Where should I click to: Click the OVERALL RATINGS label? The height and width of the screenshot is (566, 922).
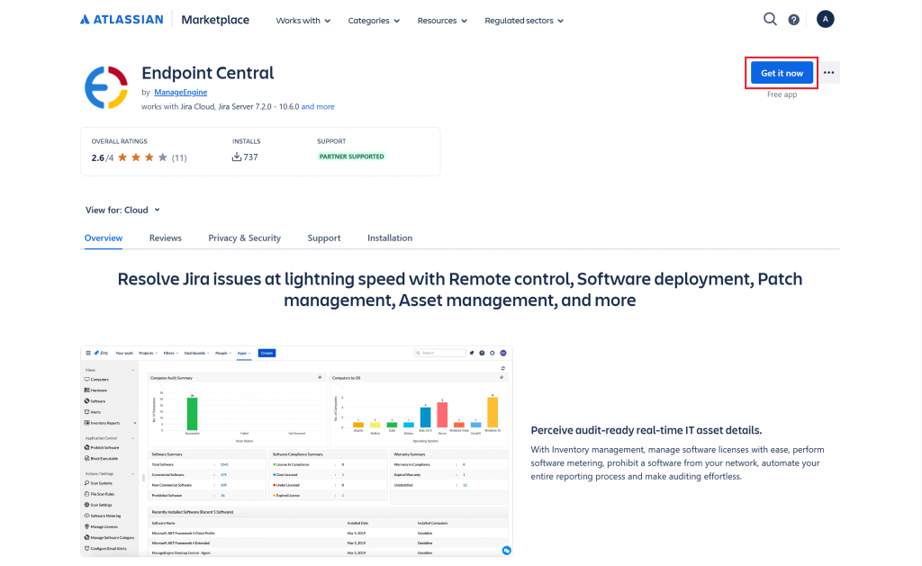pyautogui.click(x=120, y=141)
